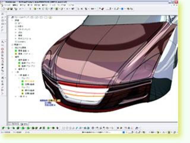Click the blue square icon in bottom status bar

(123, 132)
